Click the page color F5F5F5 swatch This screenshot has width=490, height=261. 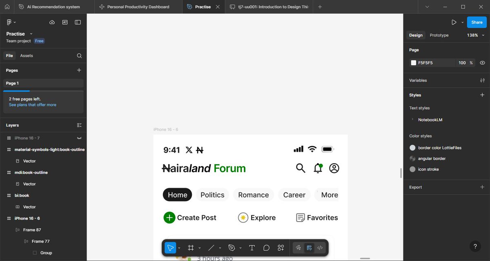pyautogui.click(x=414, y=63)
